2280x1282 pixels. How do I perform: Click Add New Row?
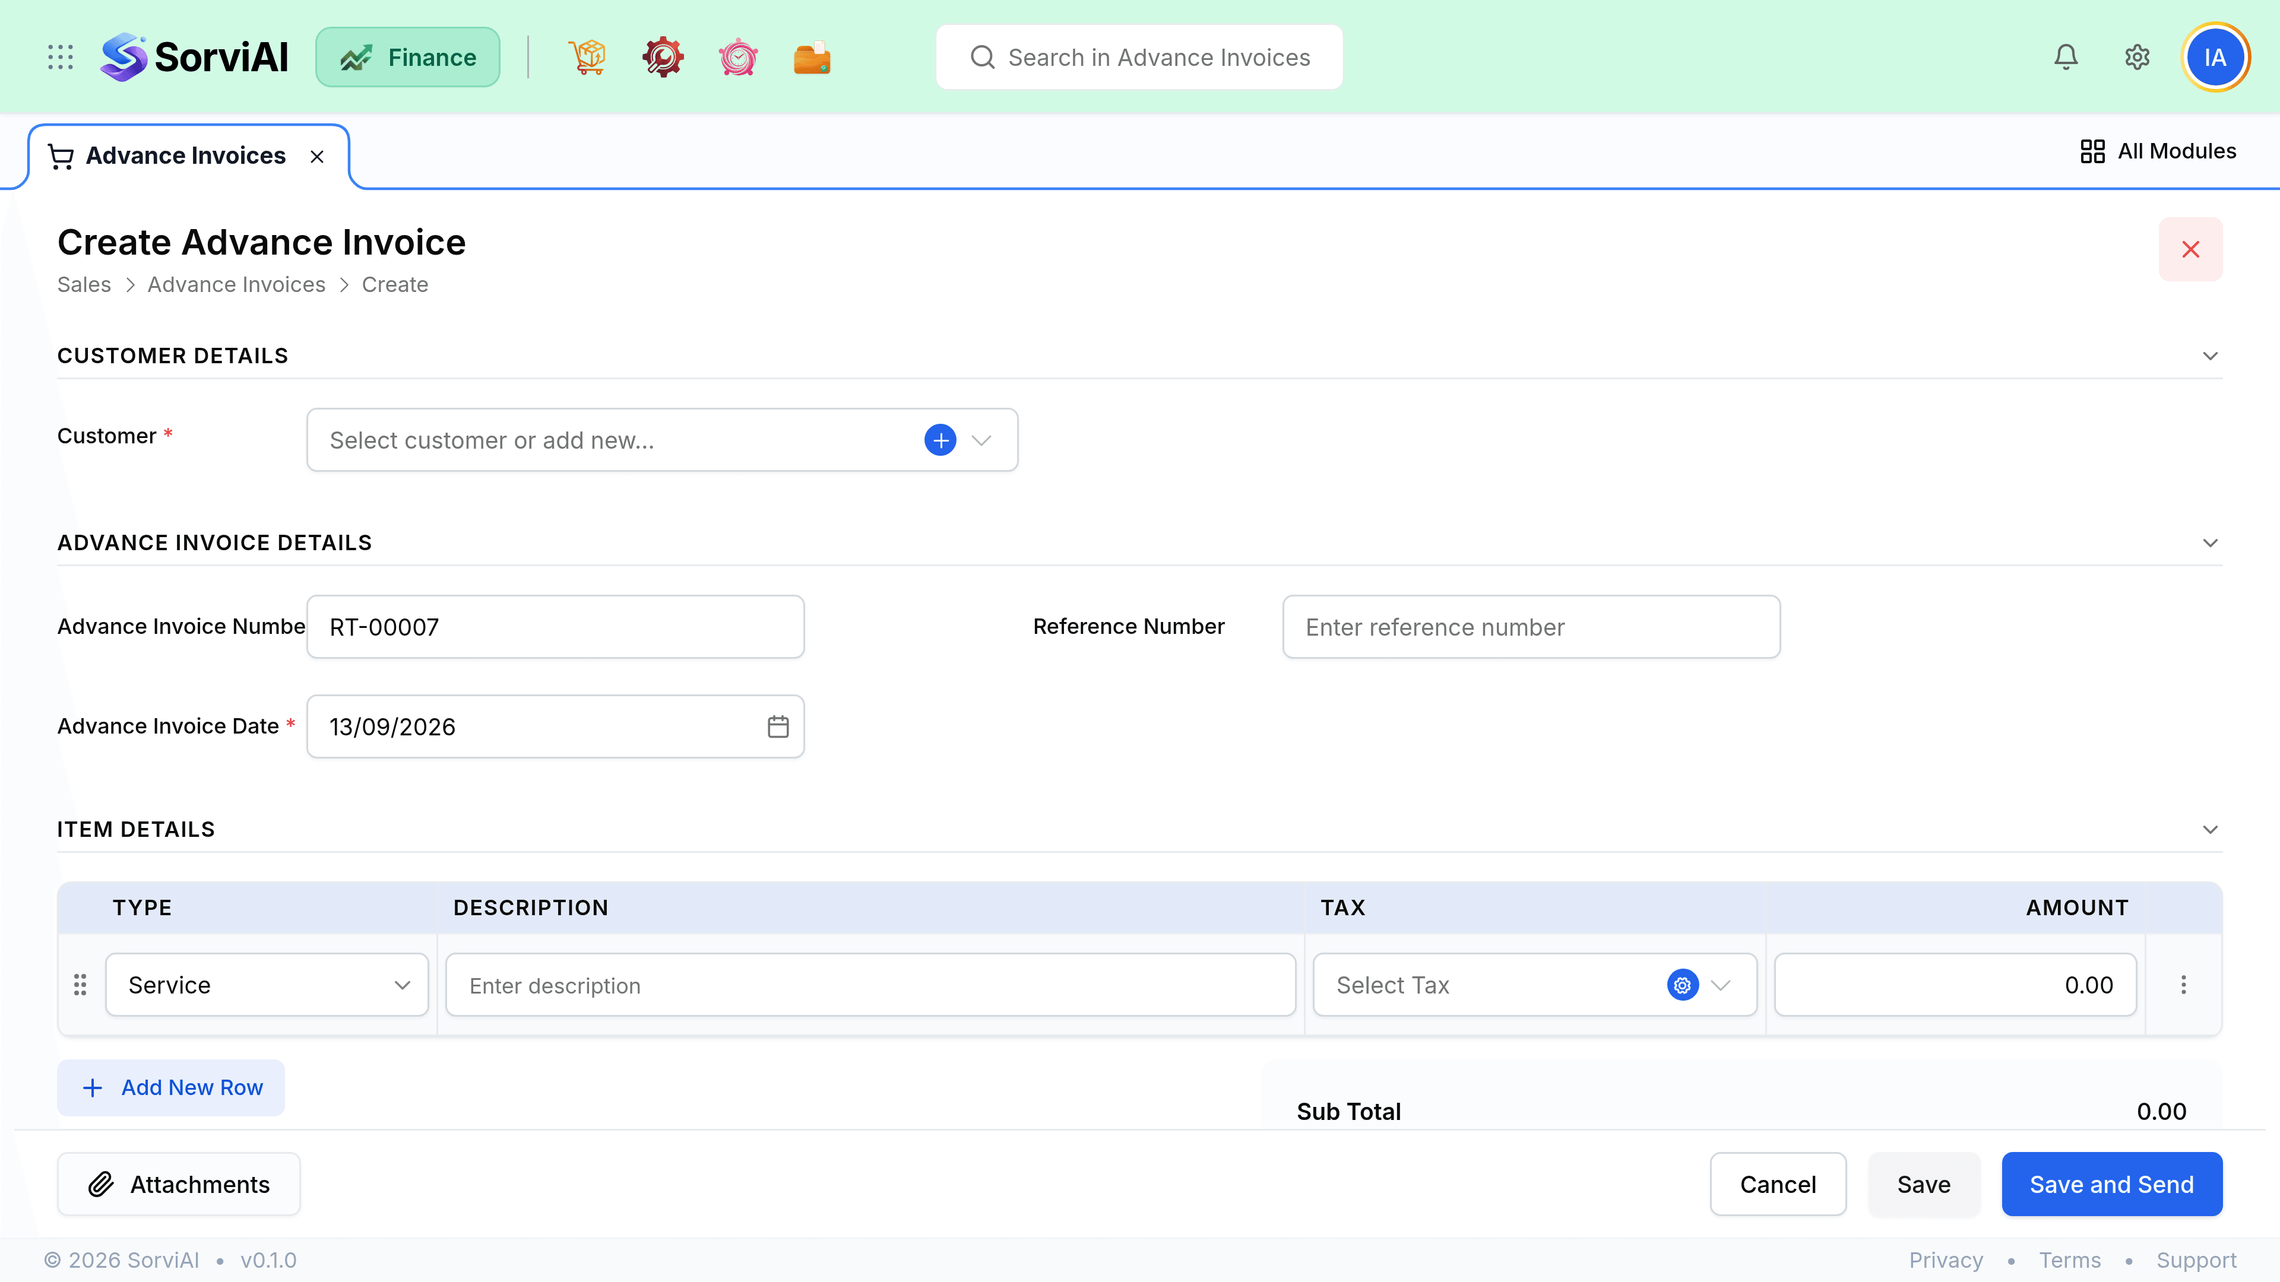(171, 1087)
